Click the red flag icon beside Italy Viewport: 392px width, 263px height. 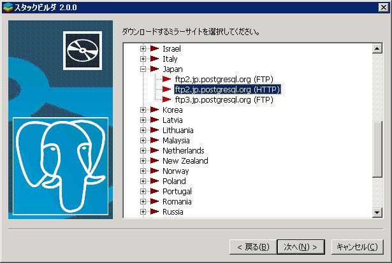tap(154, 59)
